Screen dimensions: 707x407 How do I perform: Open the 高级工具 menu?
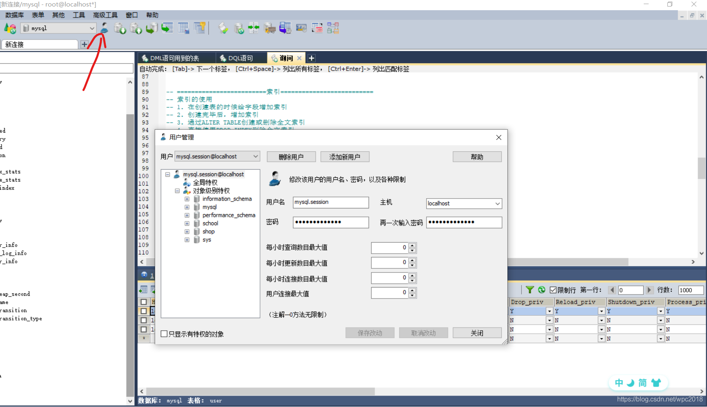click(105, 15)
